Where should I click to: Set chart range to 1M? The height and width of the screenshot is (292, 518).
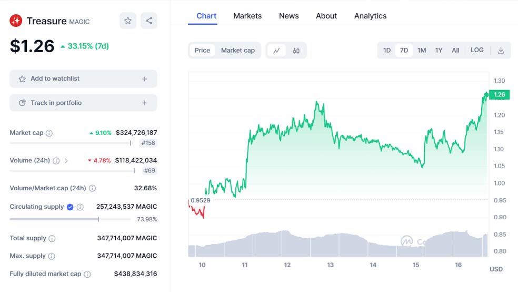pyautogui.click(x=422, y=50)
